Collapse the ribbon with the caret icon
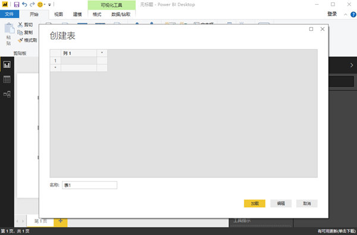This screenshot has height=235, width=357. [345, 14]
